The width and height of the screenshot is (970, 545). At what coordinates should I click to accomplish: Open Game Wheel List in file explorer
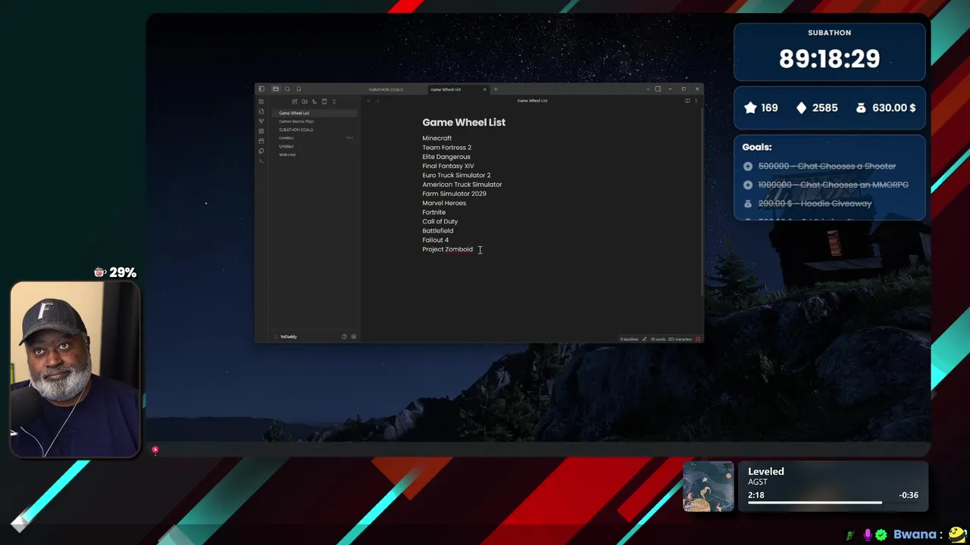pyautogui.click(x=314, y=113)
